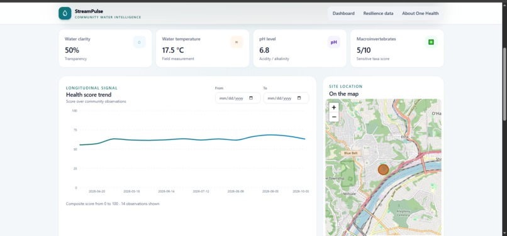Click the On the map heading
The height and width of the screenshot is (236, 507).
pyautogui.click(x=343, y=94)
